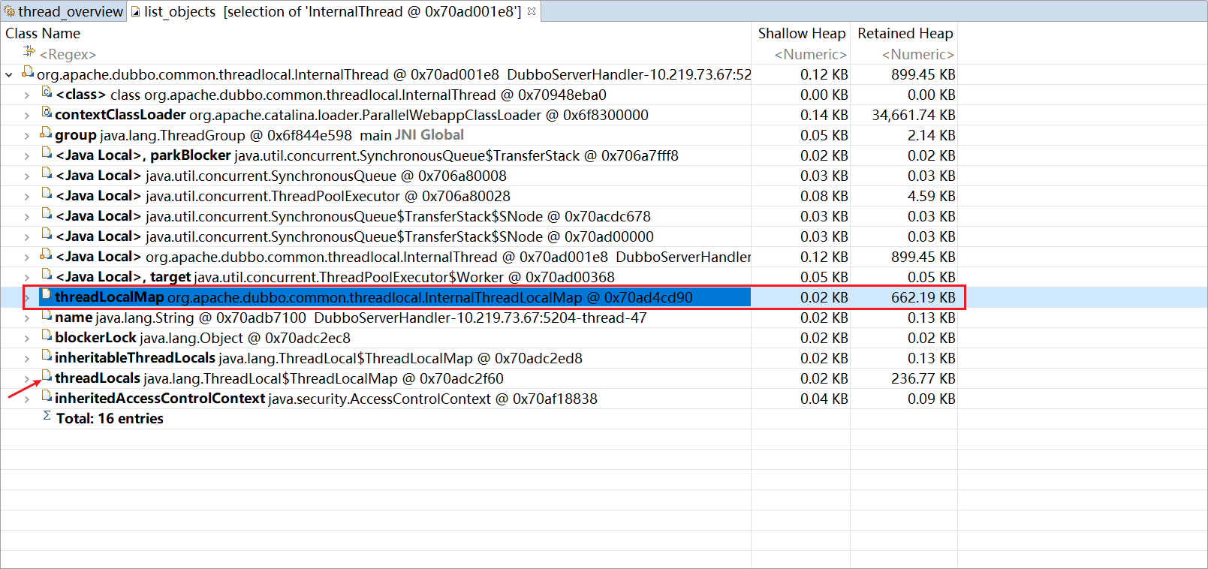This screenshot has width=1208, height=569.
Task: Click the group ThreadGroup object icon
Action: point(46,133)
